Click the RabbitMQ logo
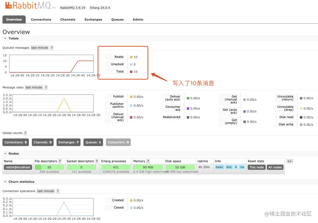The image size is (318, 223). (x=30, y=6)
